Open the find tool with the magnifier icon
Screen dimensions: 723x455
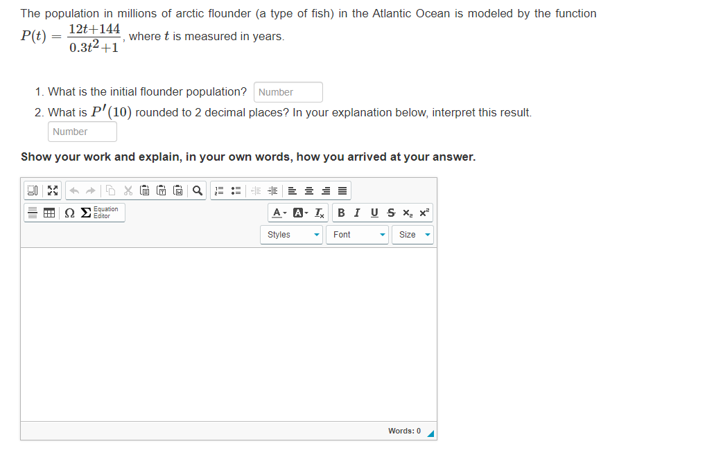(x=198, y=190)
